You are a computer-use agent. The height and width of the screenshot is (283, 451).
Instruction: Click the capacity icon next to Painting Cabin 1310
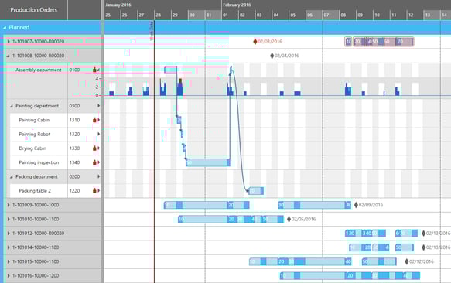tap(94, 120)
